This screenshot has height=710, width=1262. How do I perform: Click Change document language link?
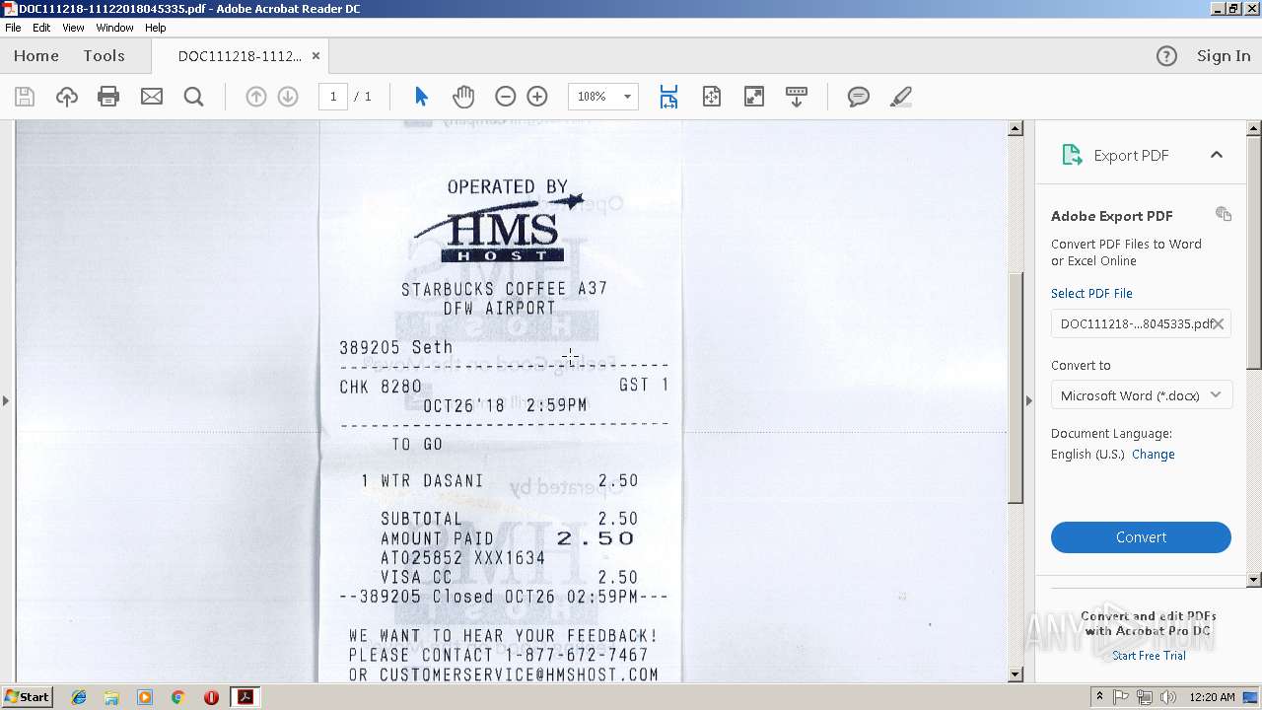pos(1154,455)
